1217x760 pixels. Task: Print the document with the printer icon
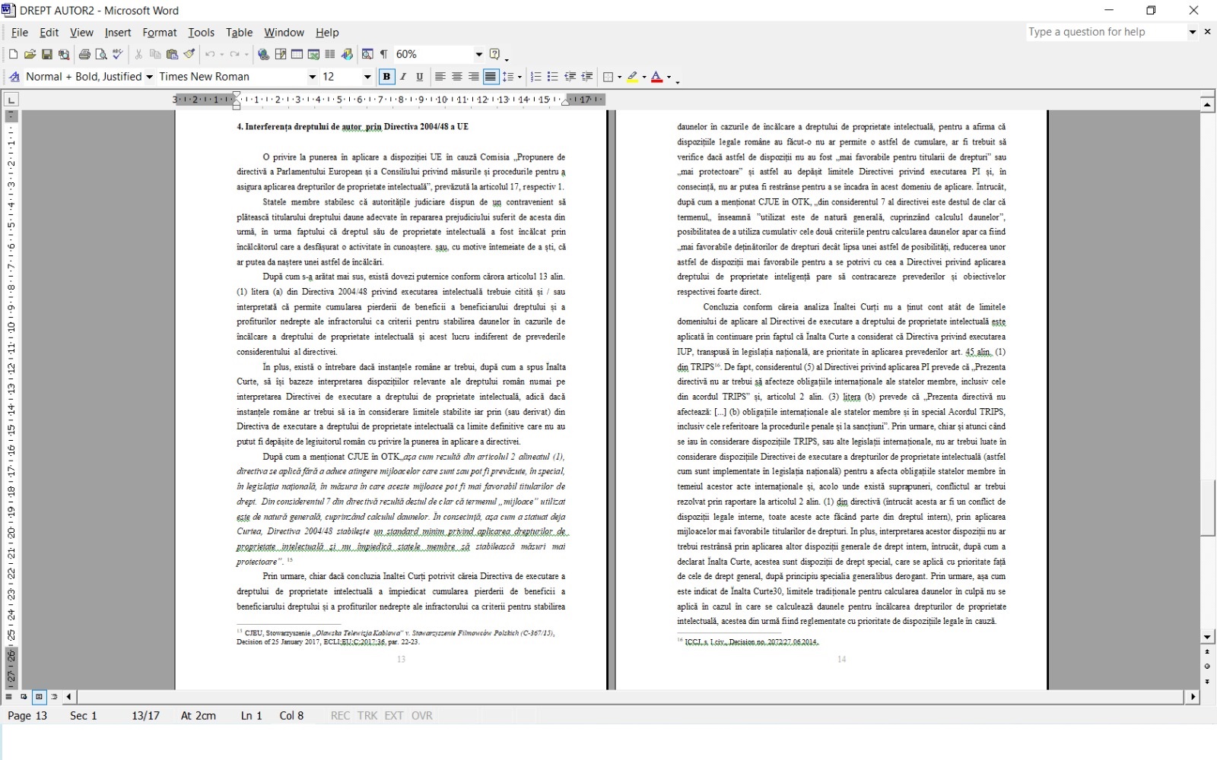[x=84, y=55]
